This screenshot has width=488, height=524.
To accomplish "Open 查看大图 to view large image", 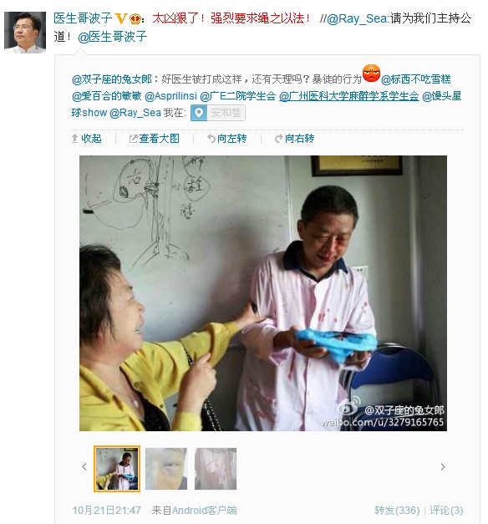I will (x=155, y=139).
